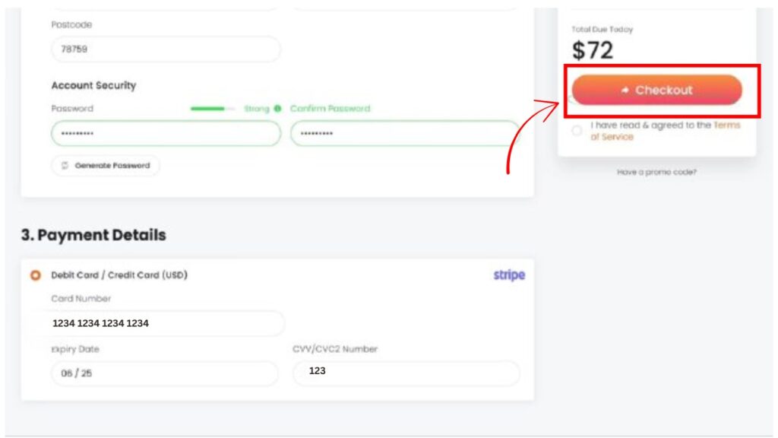Click the CVV/CVC2 Number field

click(x=406, y=373)
